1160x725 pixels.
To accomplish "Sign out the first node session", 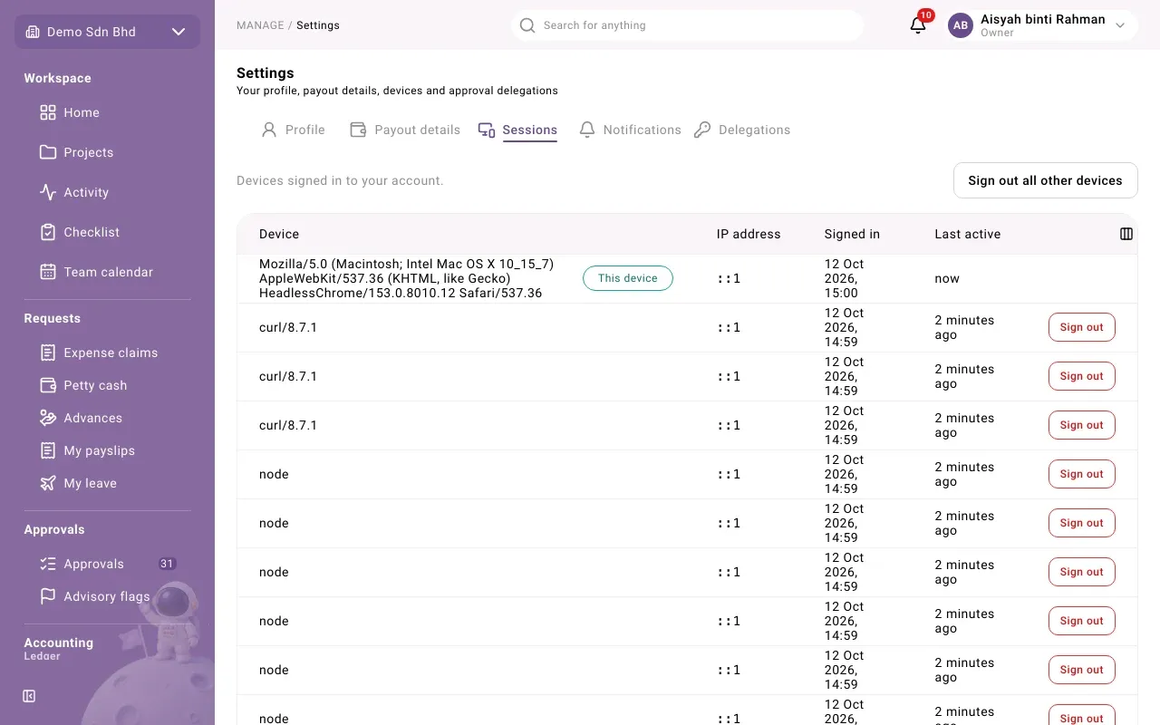I will tap(1081, 474).
